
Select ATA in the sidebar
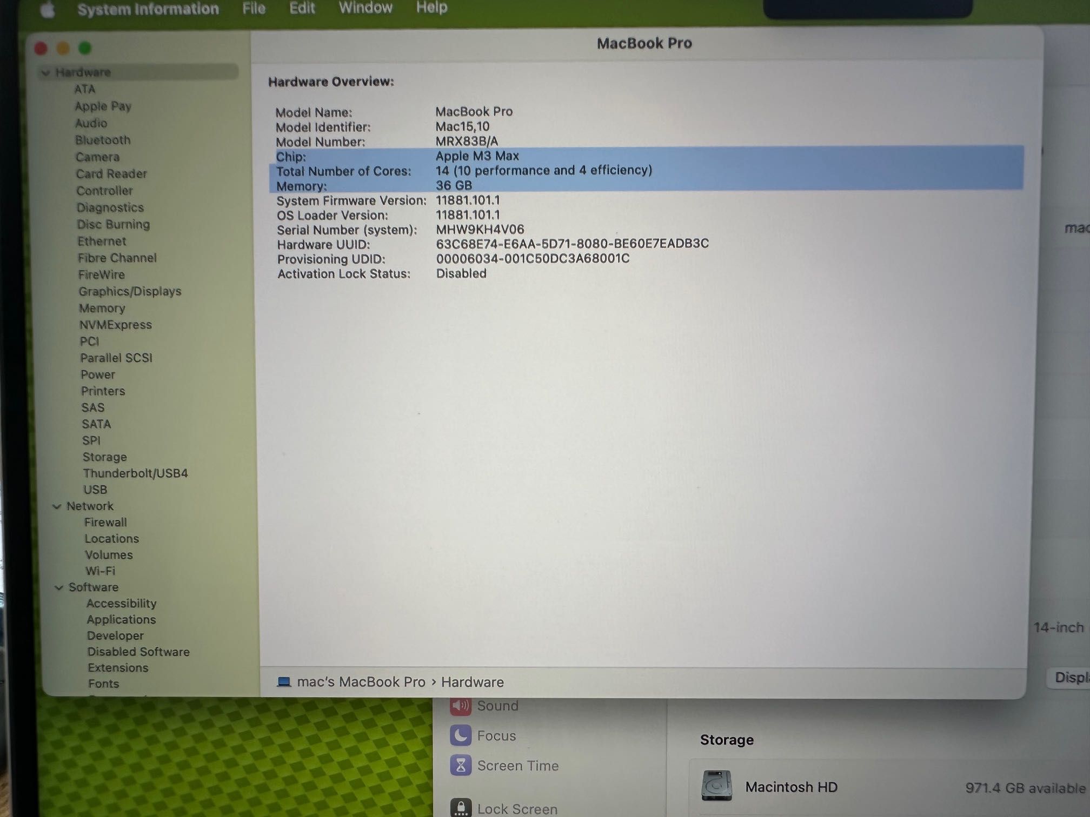coord(84,89)
